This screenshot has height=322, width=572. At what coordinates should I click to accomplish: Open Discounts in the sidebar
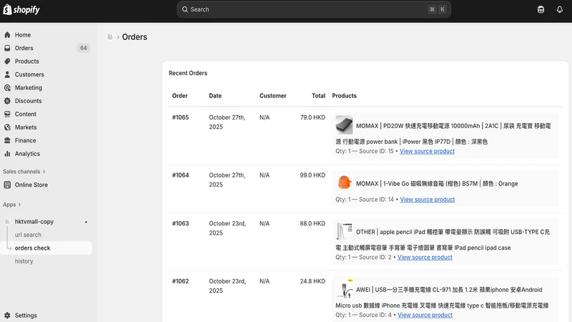[28, 101]
